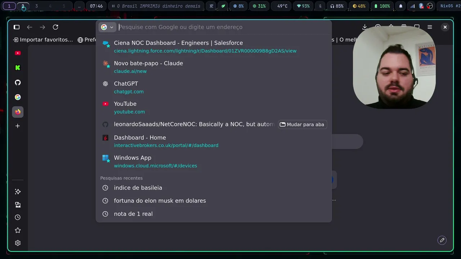Click the 8% CPU usage widget

click(238, 6)
